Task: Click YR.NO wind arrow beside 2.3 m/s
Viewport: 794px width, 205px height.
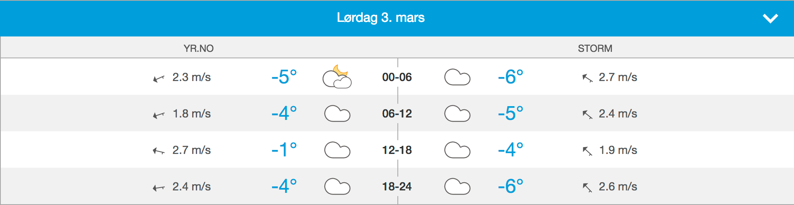Action: [x=159, y=79]
